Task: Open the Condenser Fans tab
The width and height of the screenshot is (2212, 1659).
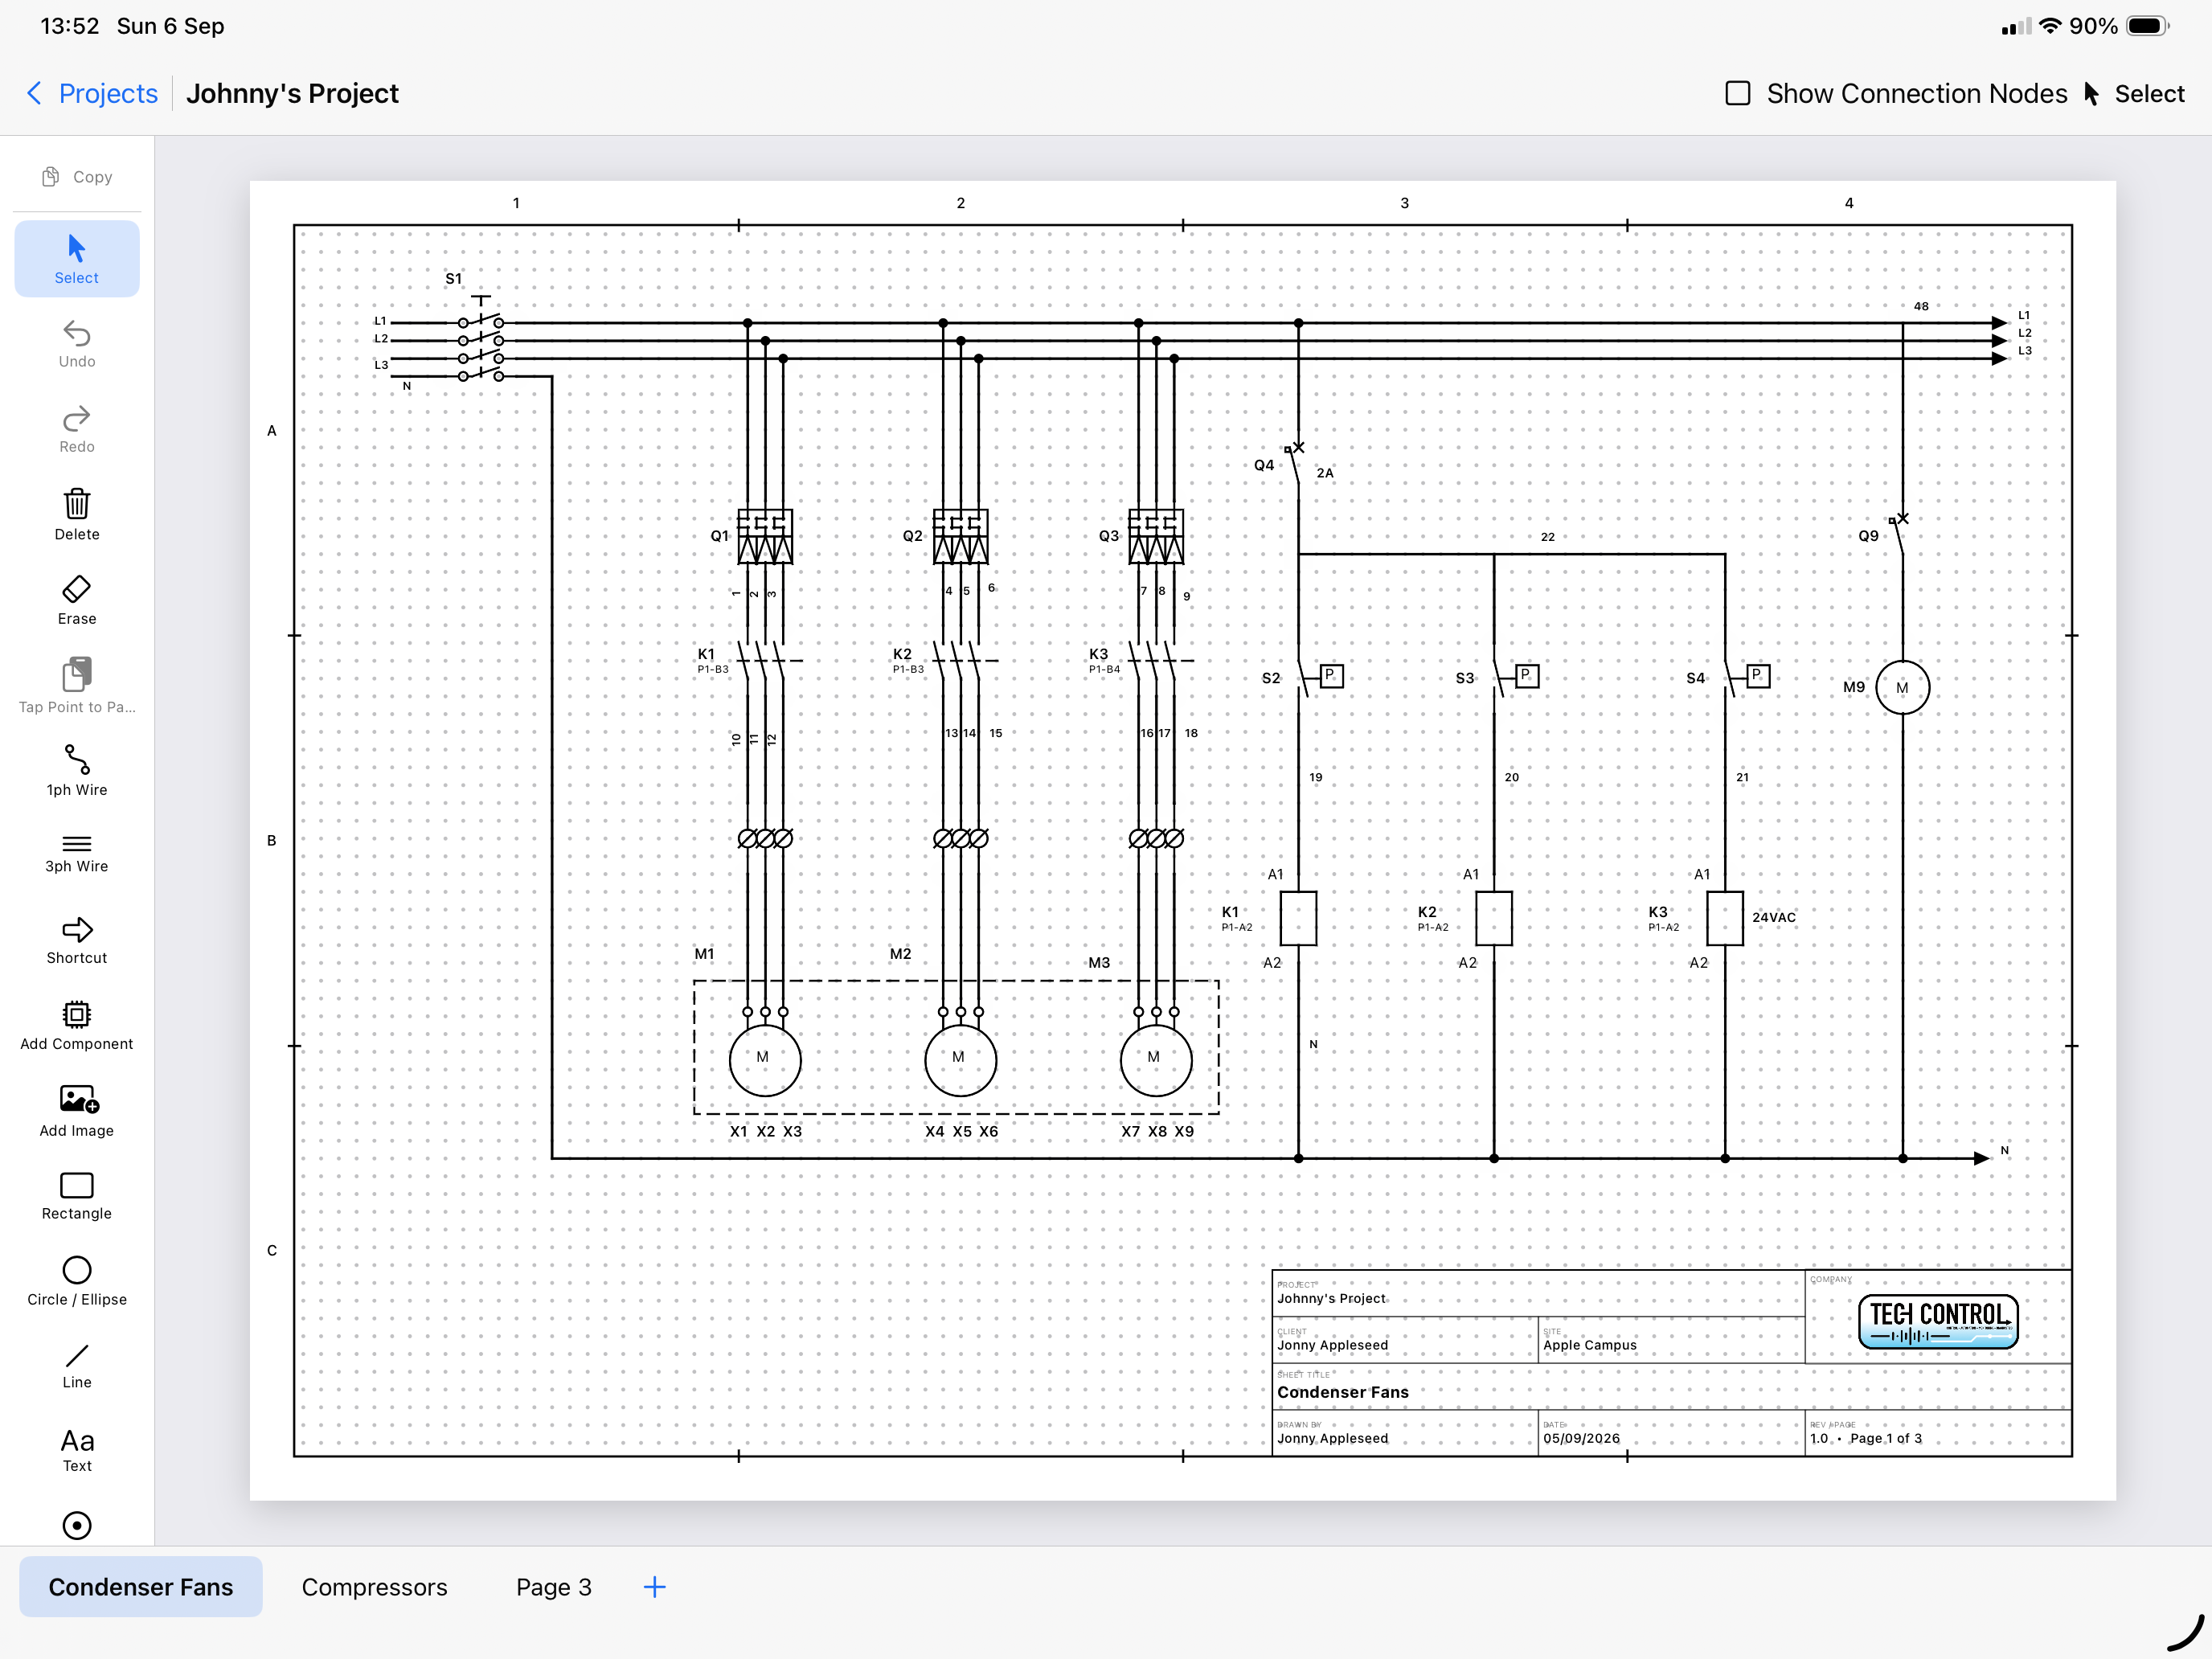Action: (x=141, y=1587)
